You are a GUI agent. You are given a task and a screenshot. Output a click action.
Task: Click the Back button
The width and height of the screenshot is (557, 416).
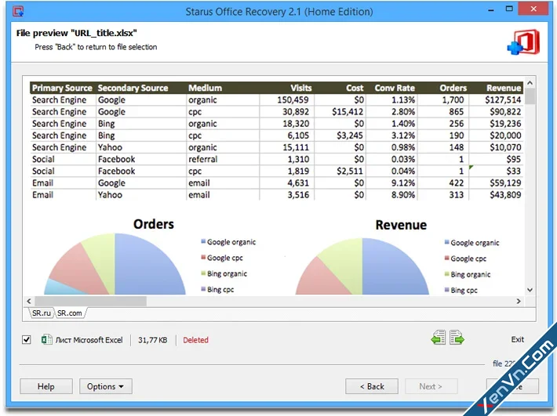coord(372,386)
